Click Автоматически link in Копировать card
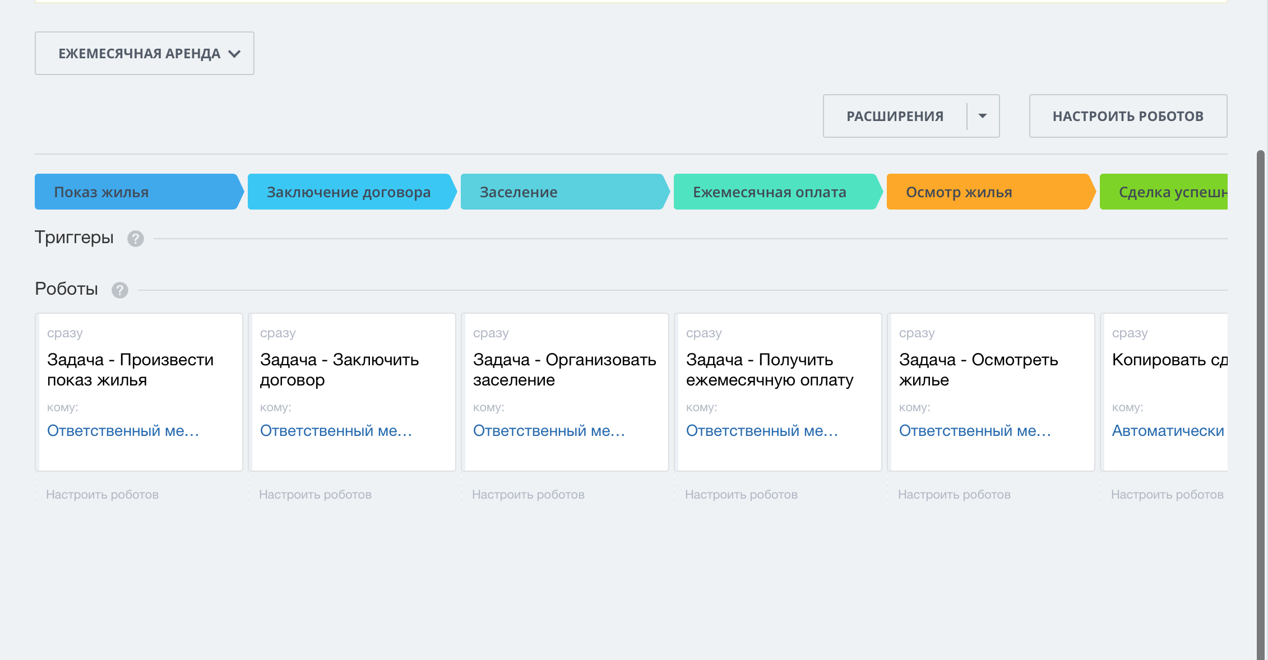Screen dimensions: 1268x660 (1168, 430)
